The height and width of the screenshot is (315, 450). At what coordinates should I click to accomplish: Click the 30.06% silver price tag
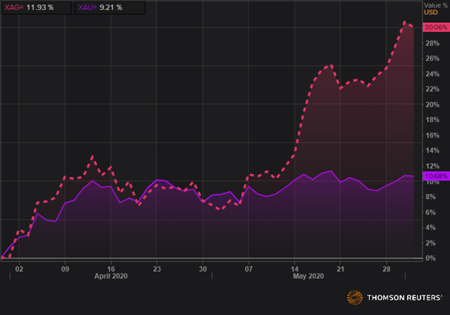(436, 27)
